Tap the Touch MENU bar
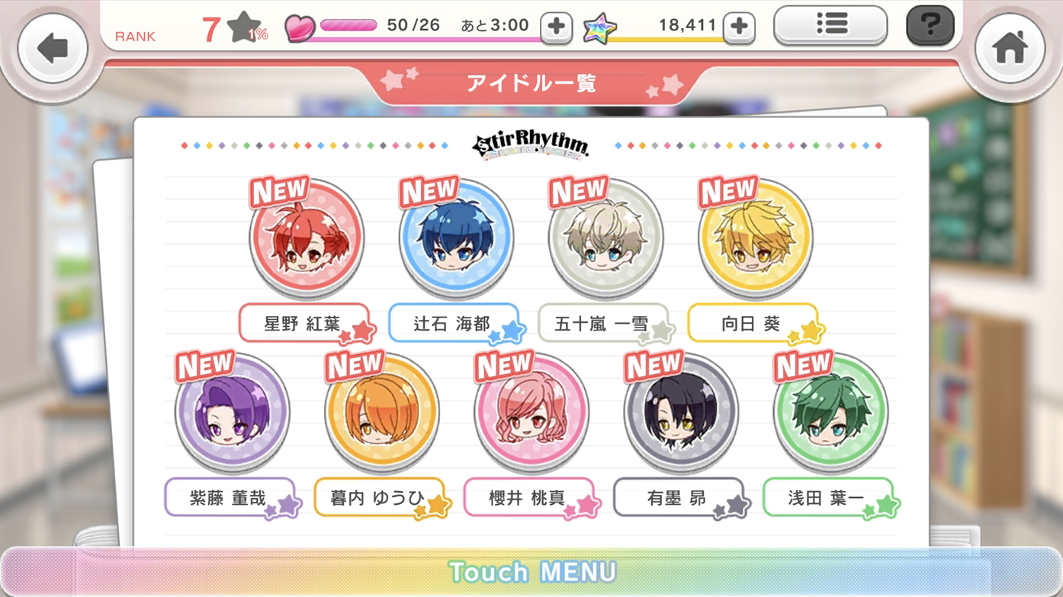This screenshot has width=1063, height=597. pos(531,571)
